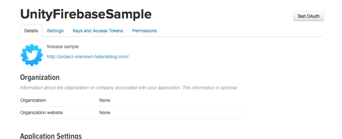Viewport: 342px width, 139px height.
Task: Click the 'This information is optional' sentence
Action: click(x=210, y=88)
